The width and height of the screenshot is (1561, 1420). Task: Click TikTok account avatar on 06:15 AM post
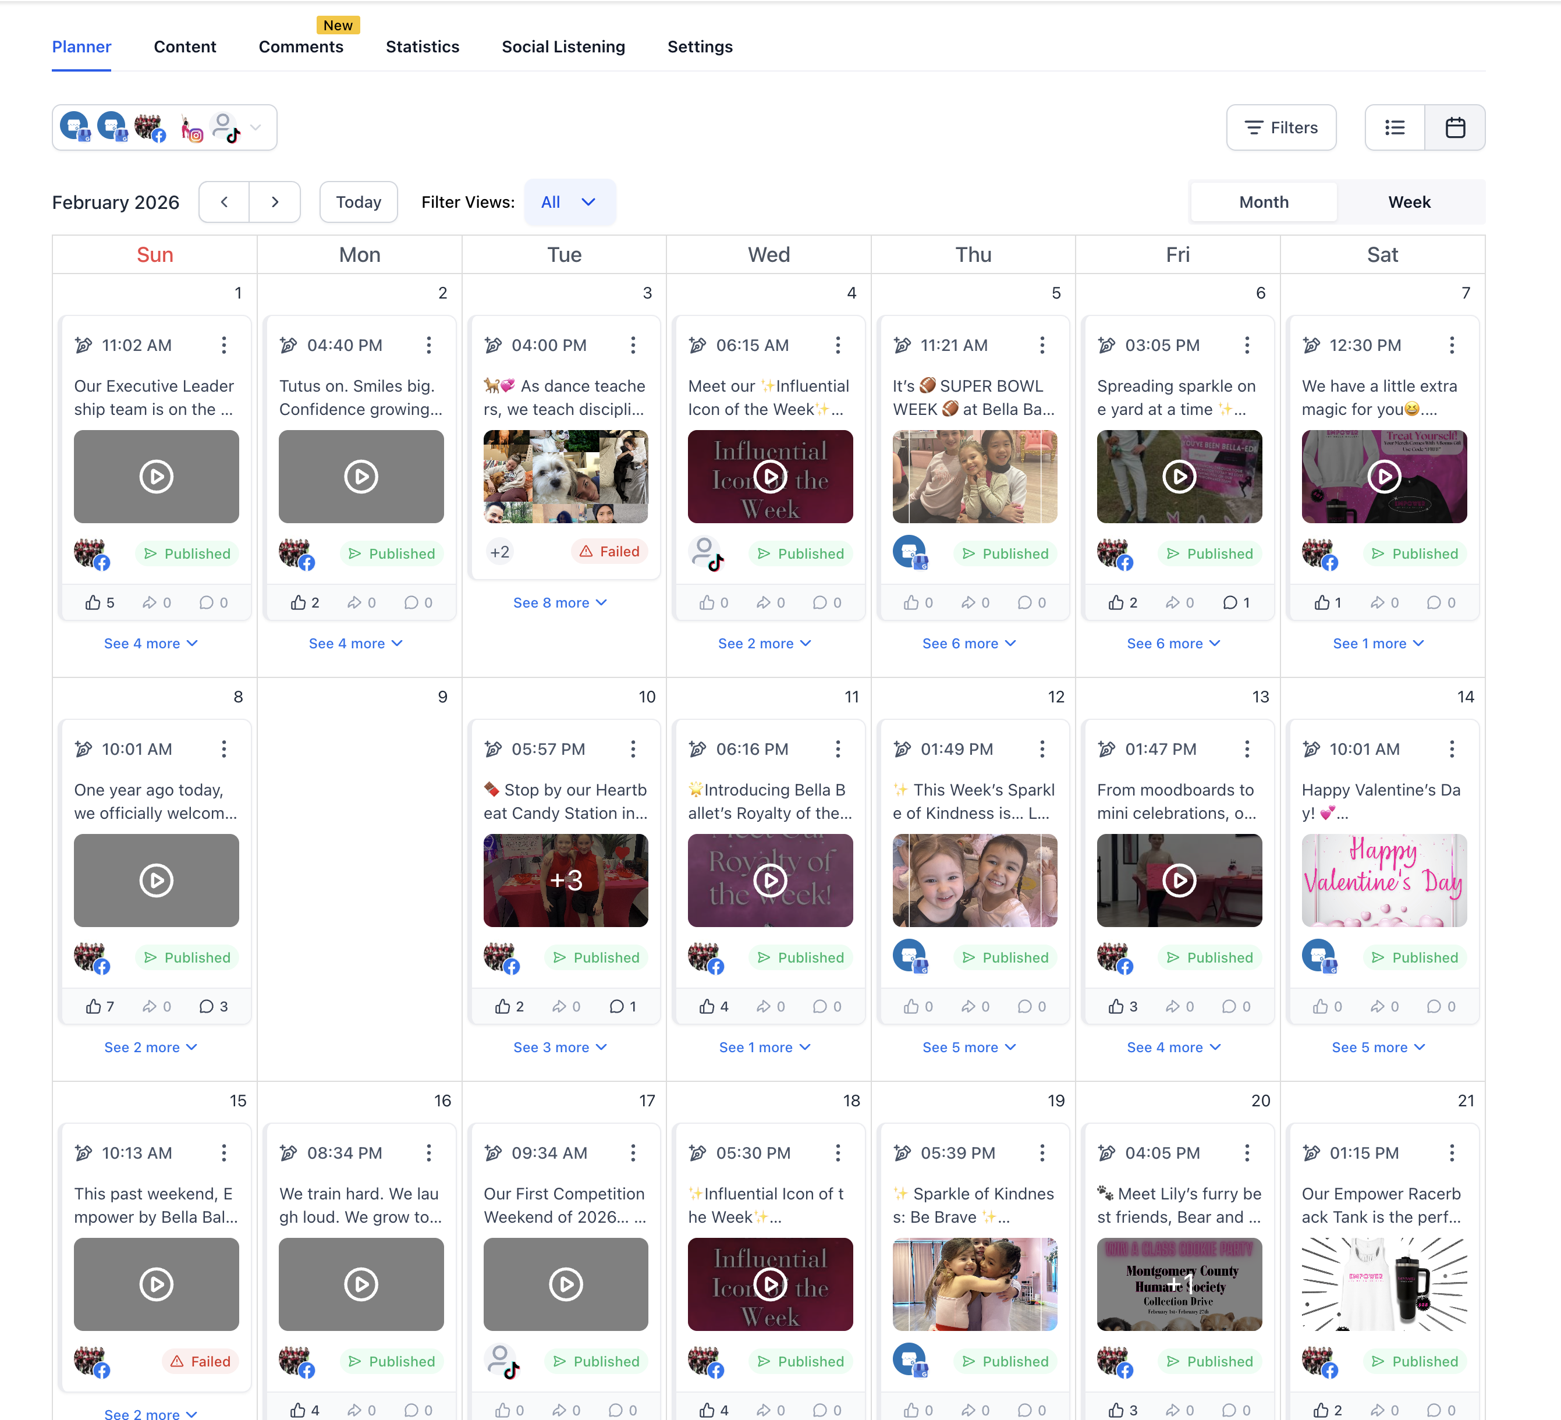pos(706,553)
